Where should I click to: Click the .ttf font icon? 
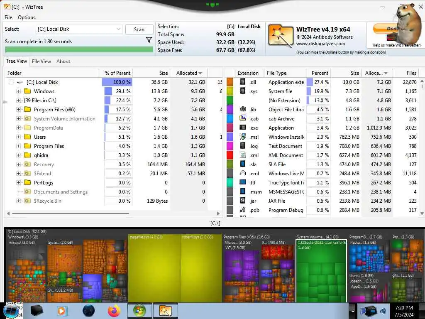(243, 182)
